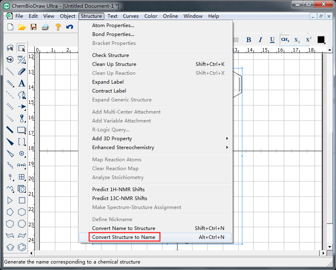Open the Window menu

(193, 16)
